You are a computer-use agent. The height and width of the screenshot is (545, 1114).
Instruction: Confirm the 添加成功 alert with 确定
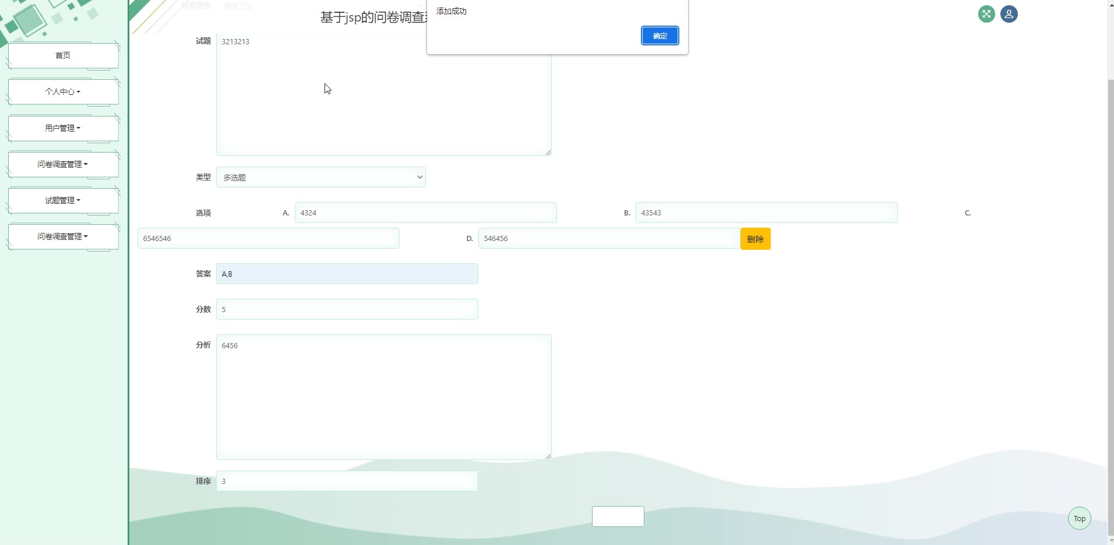[660, 36]
